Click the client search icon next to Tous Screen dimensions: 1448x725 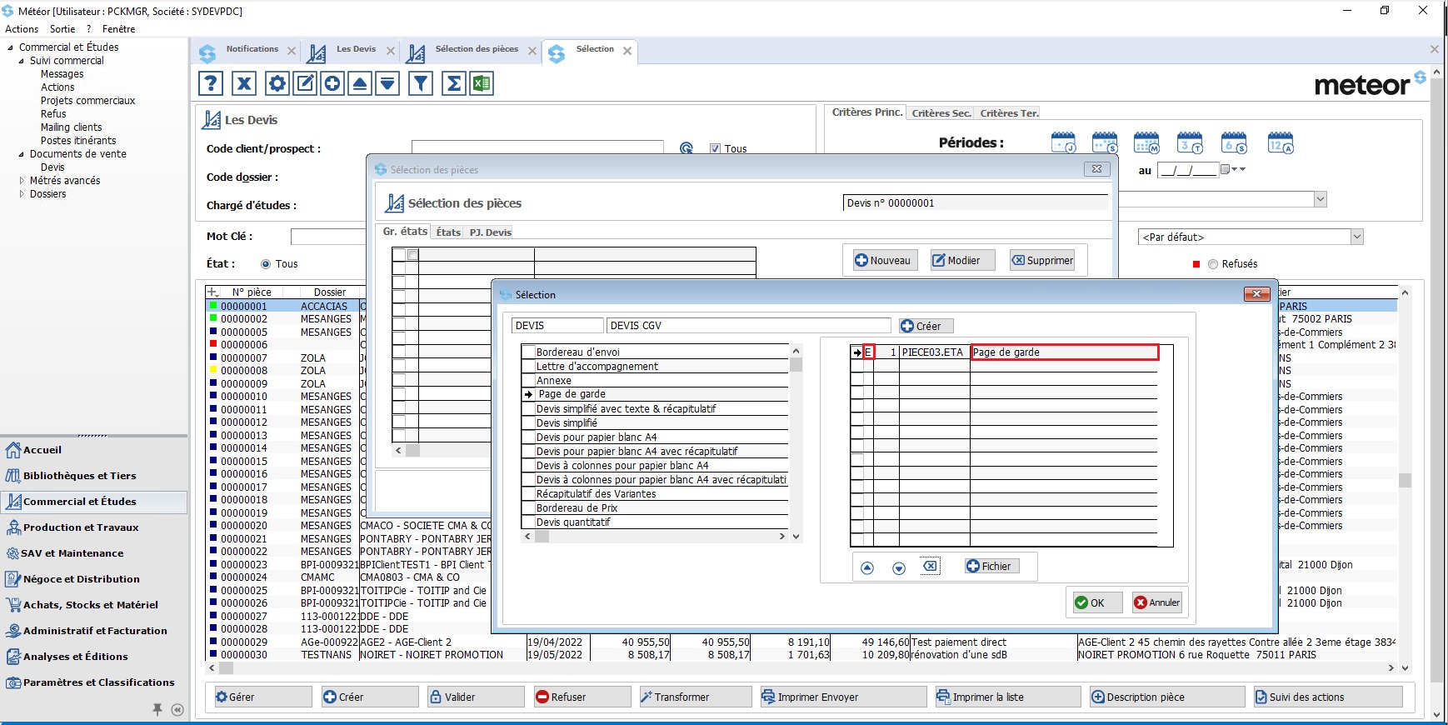tap(687, 148)
